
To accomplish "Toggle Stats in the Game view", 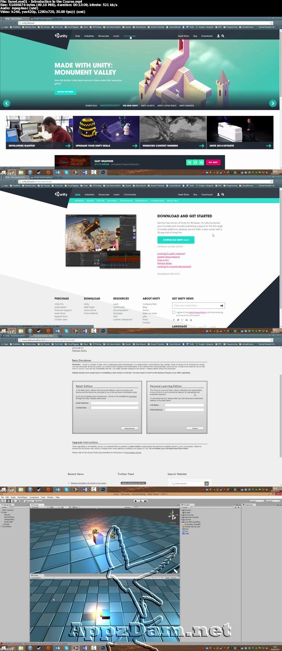I will point(168,578).
